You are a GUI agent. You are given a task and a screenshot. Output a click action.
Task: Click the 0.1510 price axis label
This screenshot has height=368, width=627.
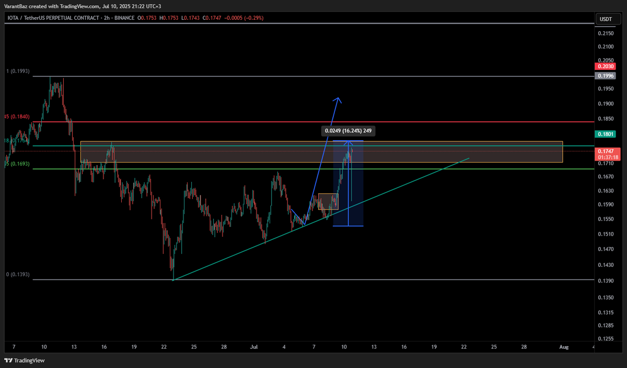(606, 234)
